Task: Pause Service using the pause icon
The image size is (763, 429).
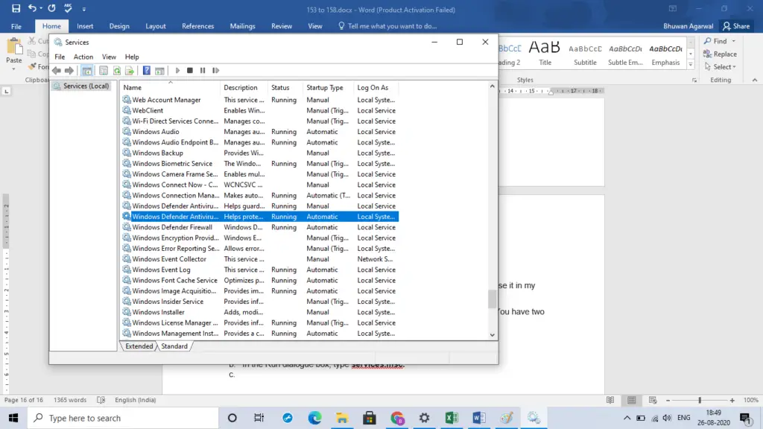Action: click(203, 71)
